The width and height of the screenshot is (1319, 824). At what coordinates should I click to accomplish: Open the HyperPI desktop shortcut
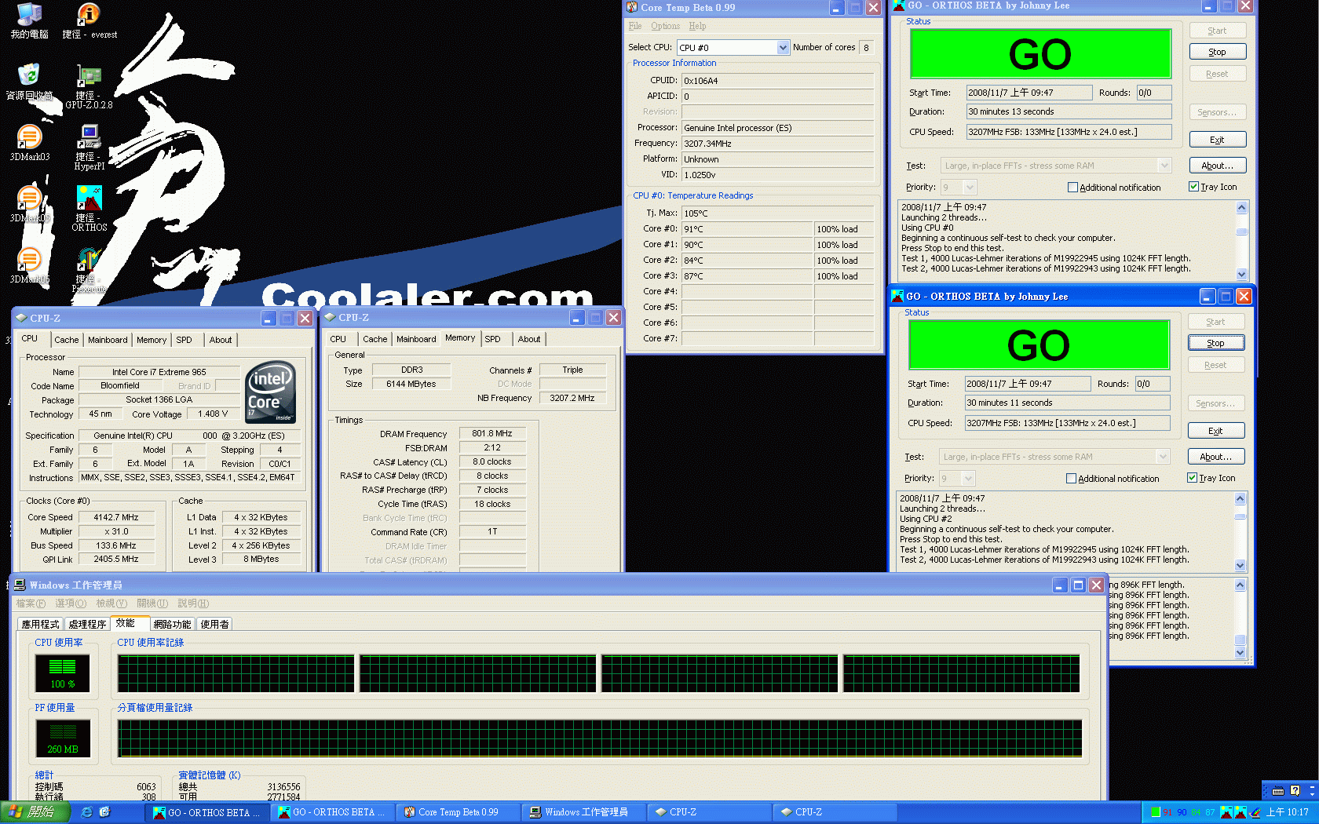[x=89, y=139]
